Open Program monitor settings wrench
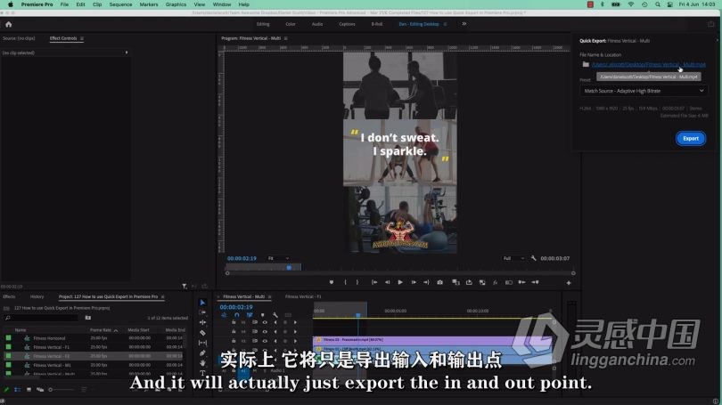Image resolution: width=722 pixels, height=405 pixels. pos(533,258)
